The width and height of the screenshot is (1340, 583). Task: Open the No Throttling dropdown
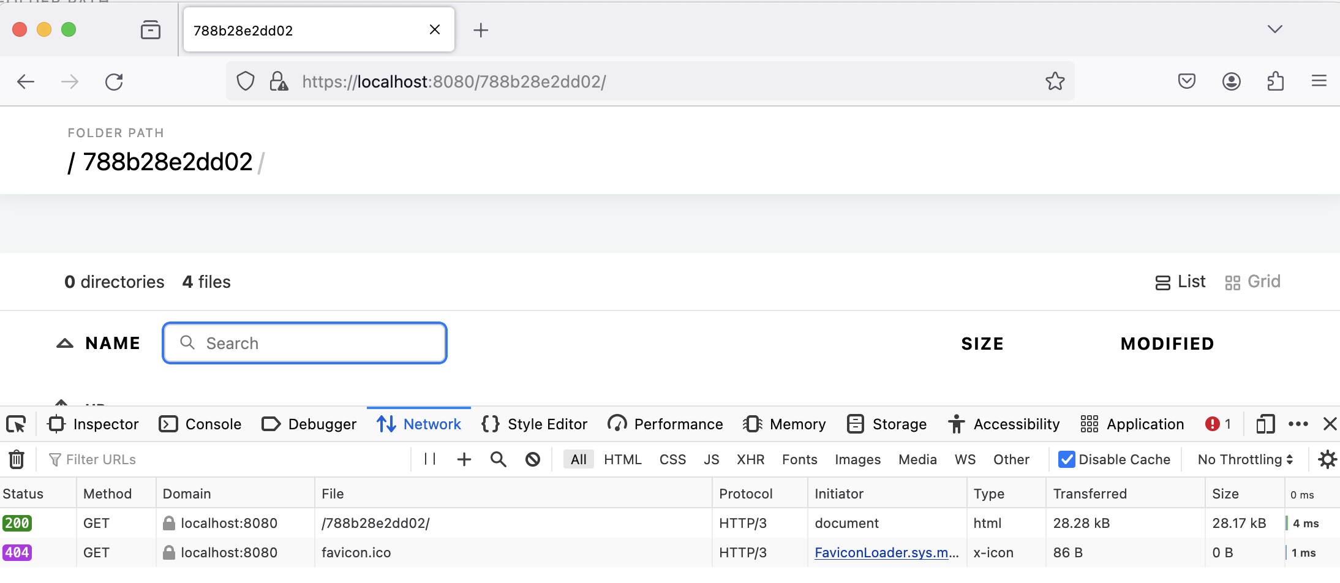1244,459
